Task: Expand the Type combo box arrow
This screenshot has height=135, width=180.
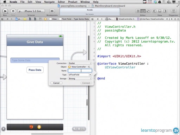Action: pos(90,75)
